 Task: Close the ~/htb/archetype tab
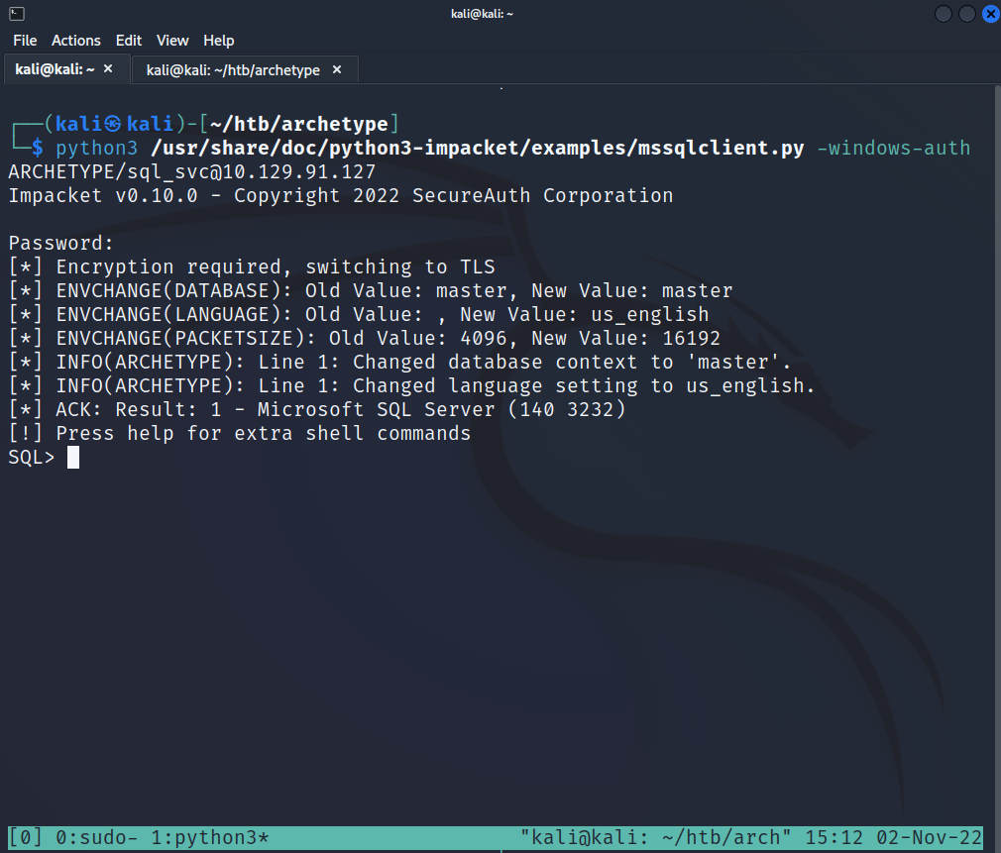(337, 70)
